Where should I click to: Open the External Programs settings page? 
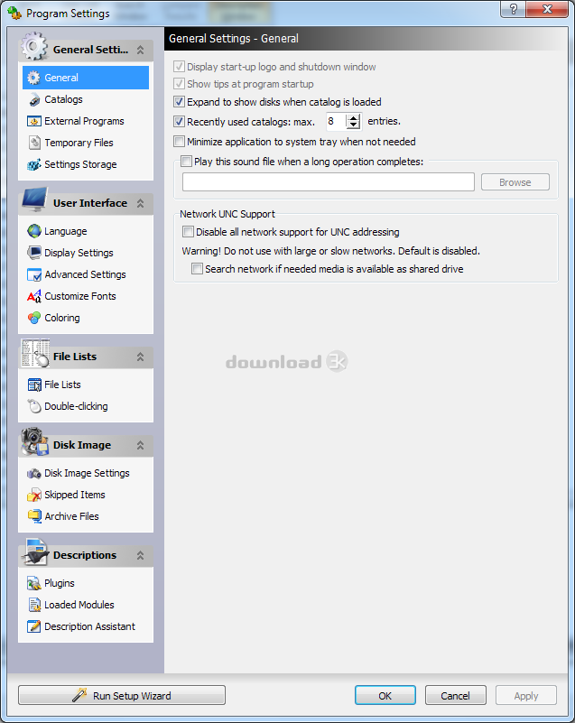(84, 121)
